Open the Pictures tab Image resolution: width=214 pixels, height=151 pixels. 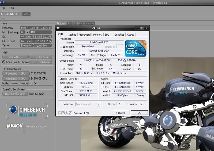(61, 24)
